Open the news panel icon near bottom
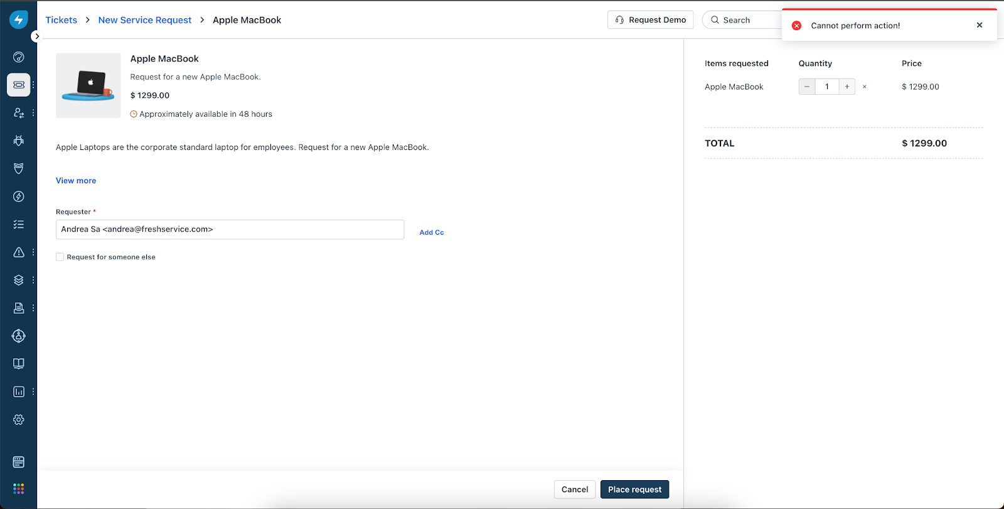The image size is (1004, 509). [x=19, y=462]
